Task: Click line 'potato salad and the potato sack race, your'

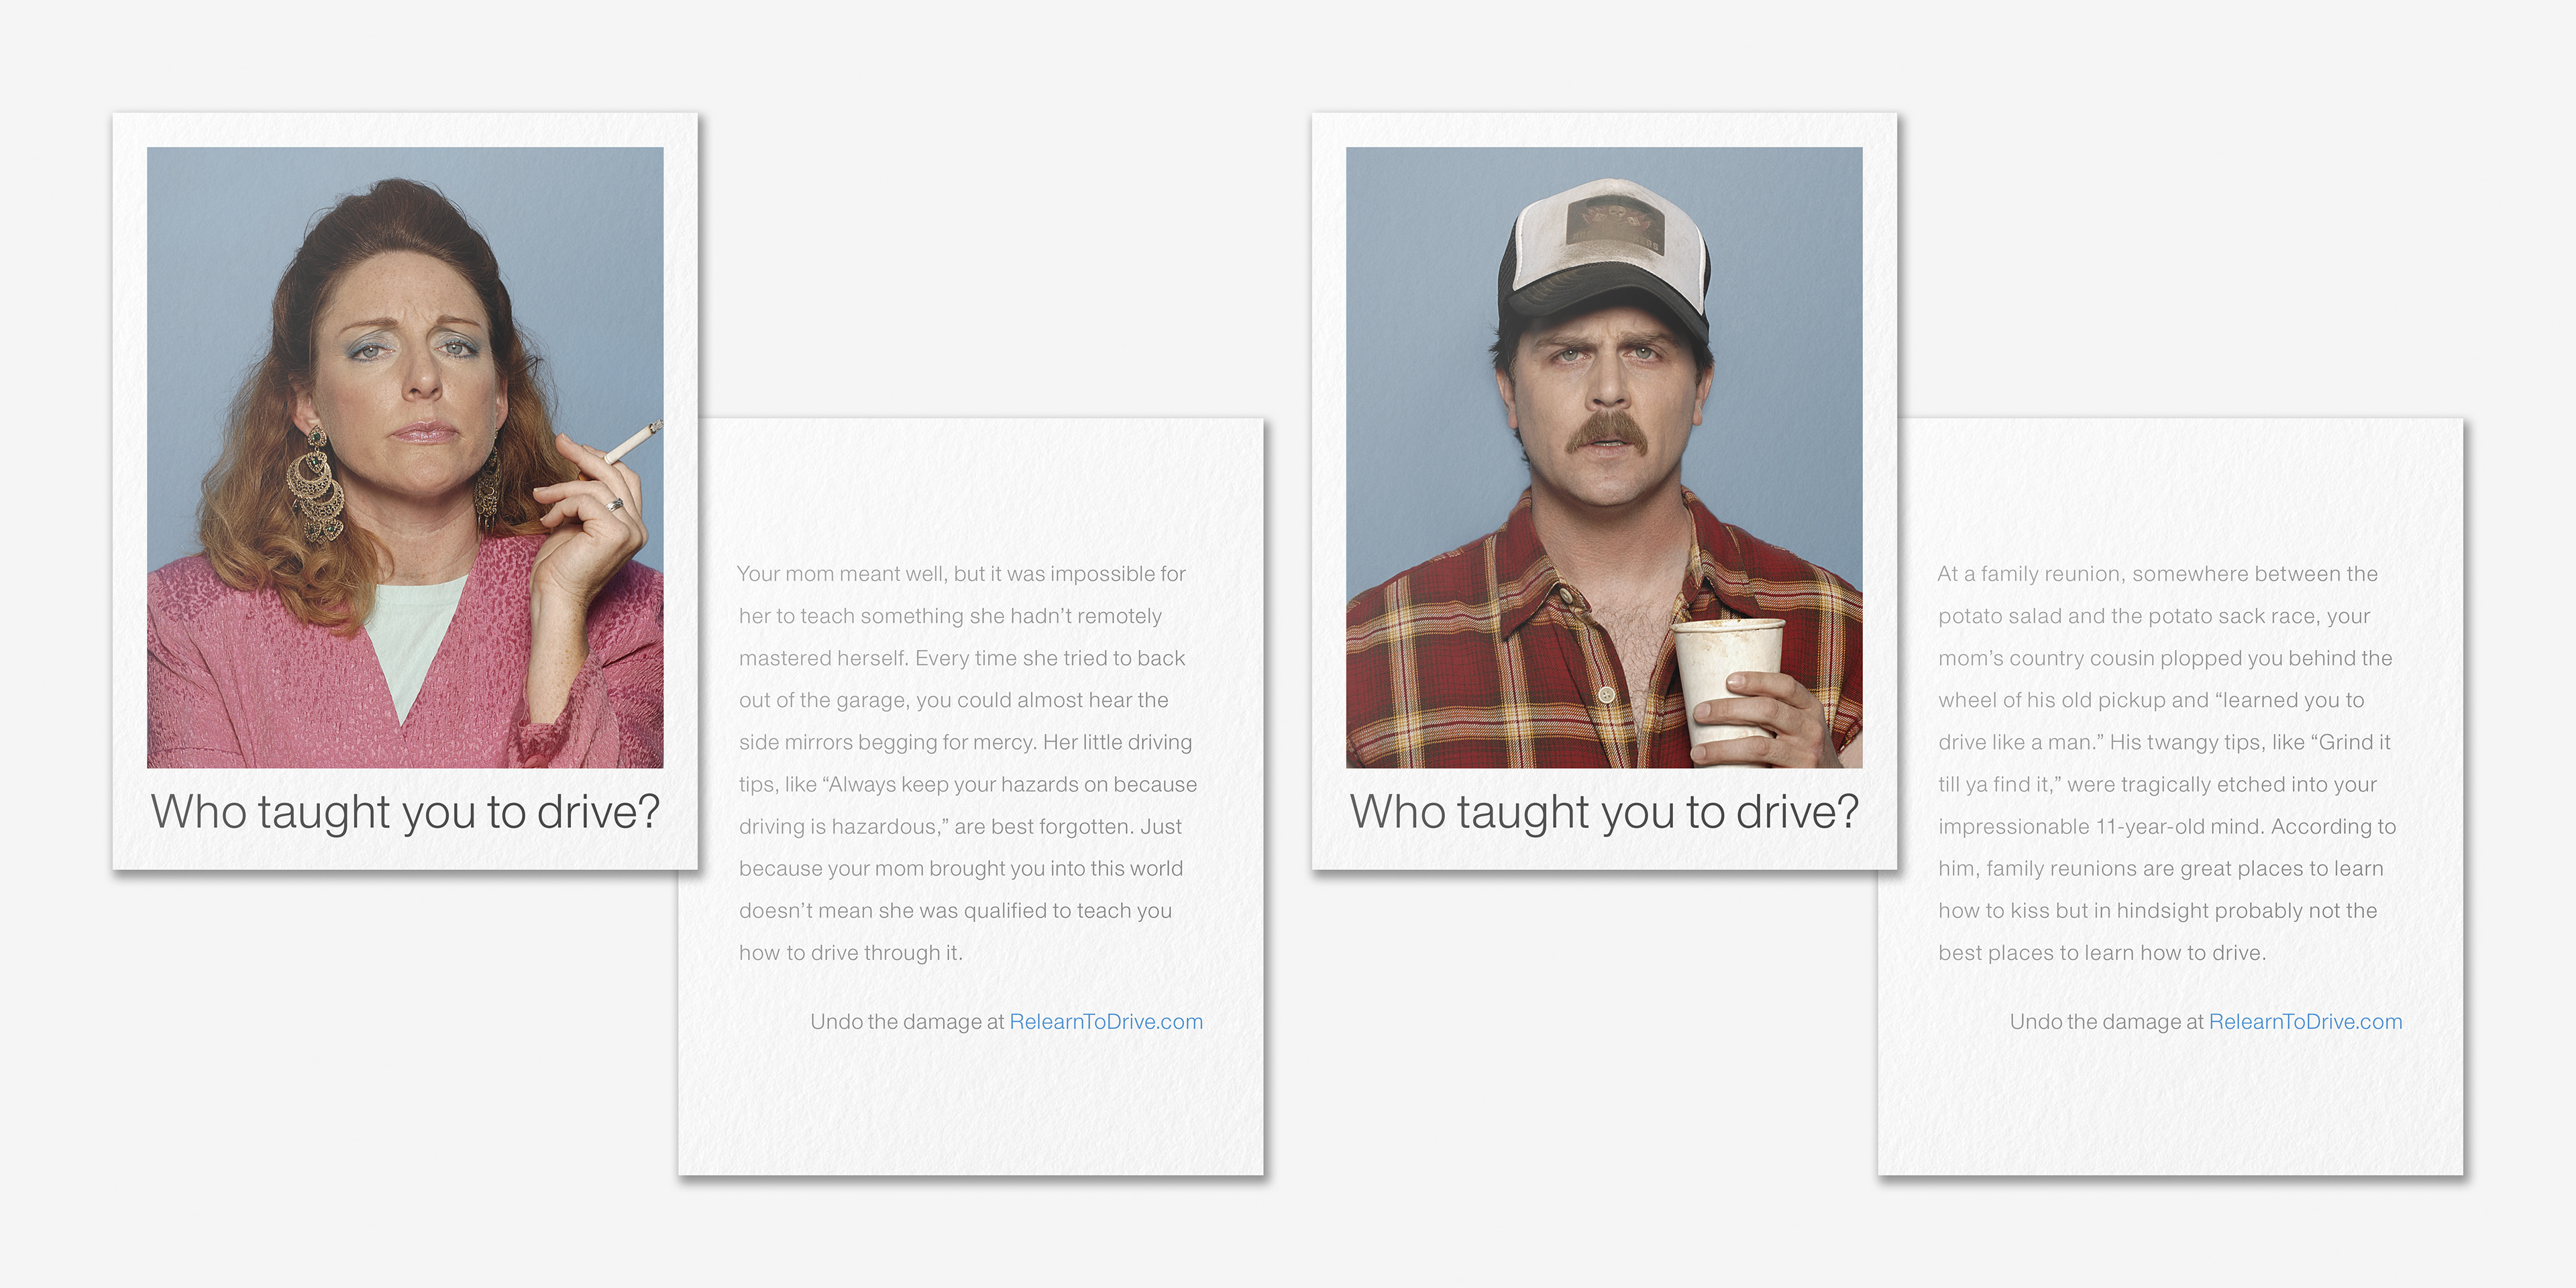Action: [2154, 616]
